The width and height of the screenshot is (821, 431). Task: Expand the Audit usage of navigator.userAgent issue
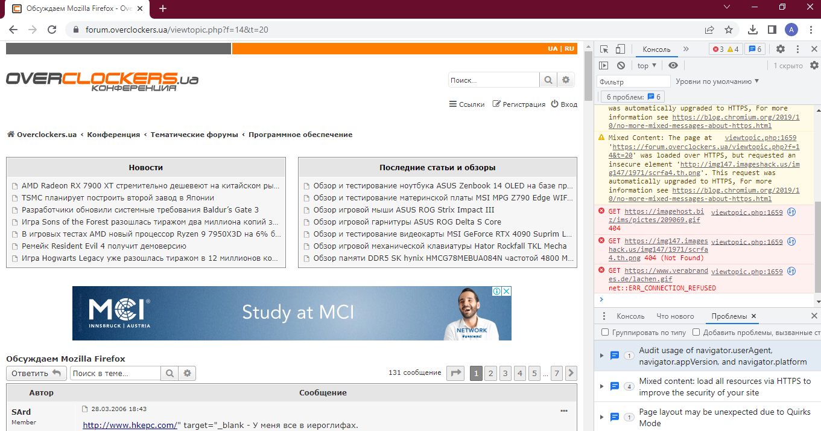[601, 356]
